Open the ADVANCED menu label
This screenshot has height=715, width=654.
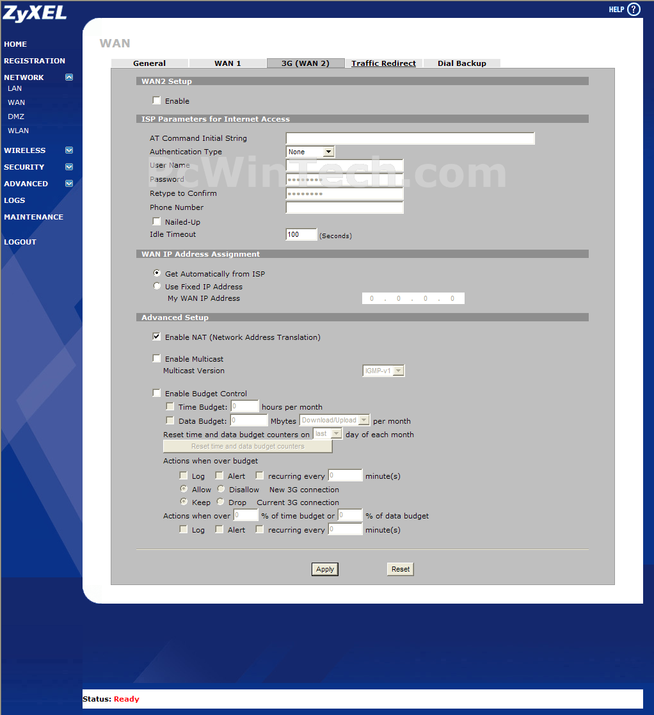pos(26,184)
